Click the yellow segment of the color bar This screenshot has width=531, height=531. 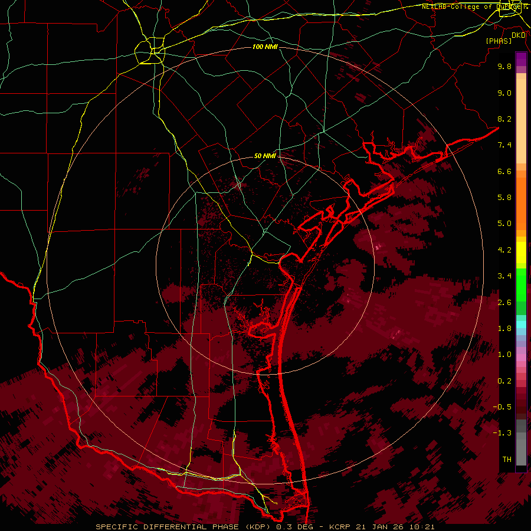click(x=521, y=253)
